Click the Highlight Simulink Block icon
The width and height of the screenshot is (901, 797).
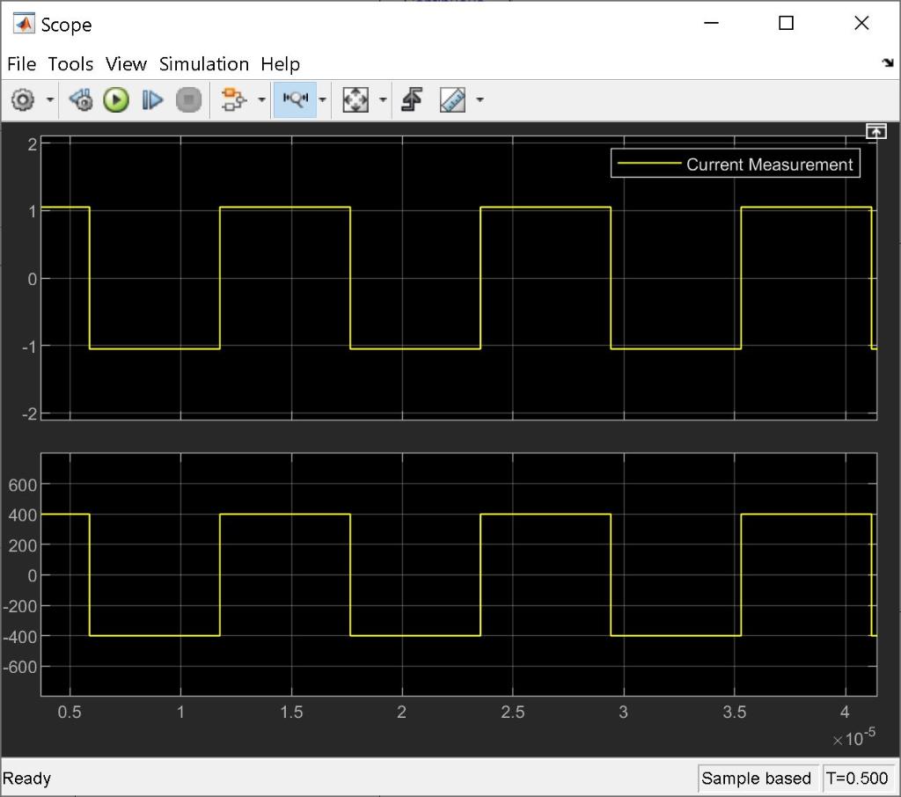[x=233, y=100]
